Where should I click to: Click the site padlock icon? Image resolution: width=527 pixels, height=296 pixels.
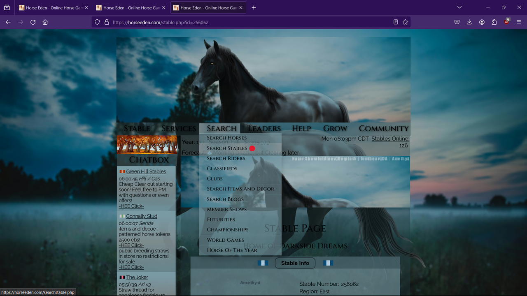click(x=107, y=22)
